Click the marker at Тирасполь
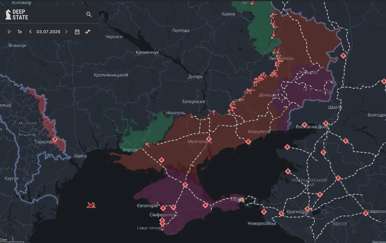The width and height of the screenshot is (386, 243). (55, 139)
